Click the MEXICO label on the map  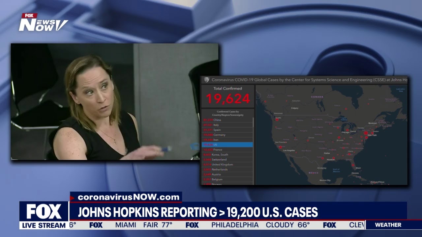[314, 172]
